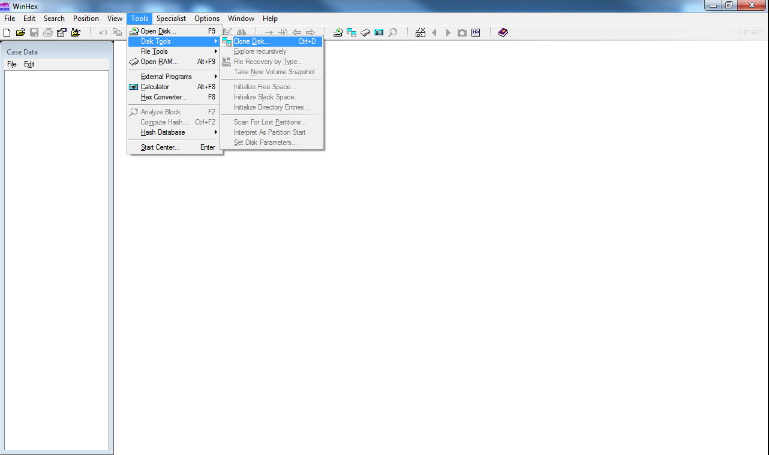The width and height of the screenshot is (769, 455).
Task: Expand the Hash Database submenu
Action: tap(173, 132)
